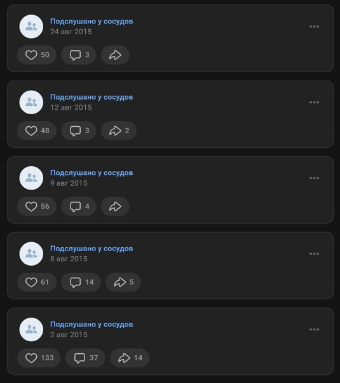Open more options for 24 авг 2015 post

point(315,27)
